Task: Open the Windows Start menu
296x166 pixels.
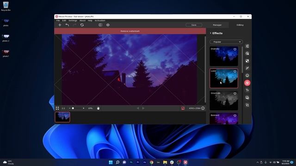Action: coord(111,162)
